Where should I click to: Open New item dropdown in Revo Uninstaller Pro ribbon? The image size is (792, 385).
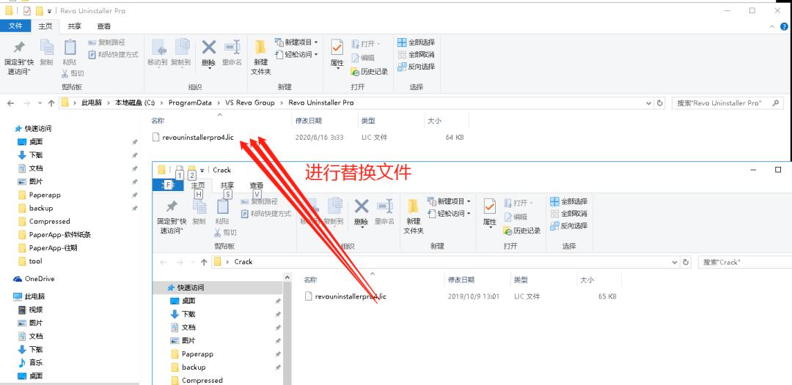point(296,42)
